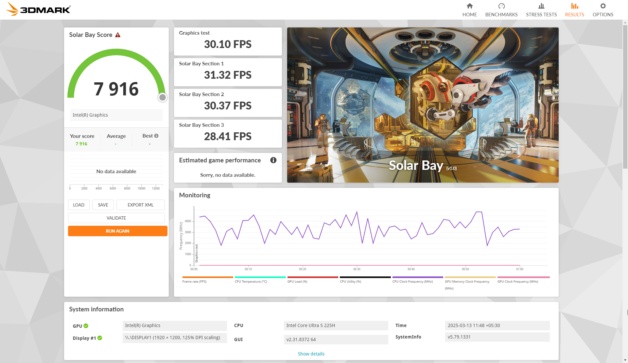Click the vertical scrollbar thumb
Screen dimensions: 628x363
coord(625,97)
